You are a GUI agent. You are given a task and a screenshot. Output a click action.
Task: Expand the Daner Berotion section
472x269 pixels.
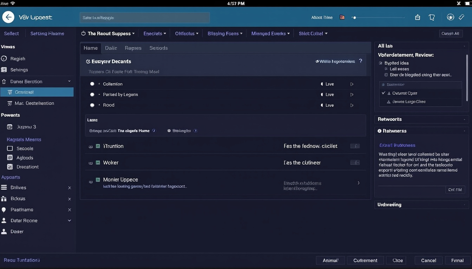(x=69, y=82)
